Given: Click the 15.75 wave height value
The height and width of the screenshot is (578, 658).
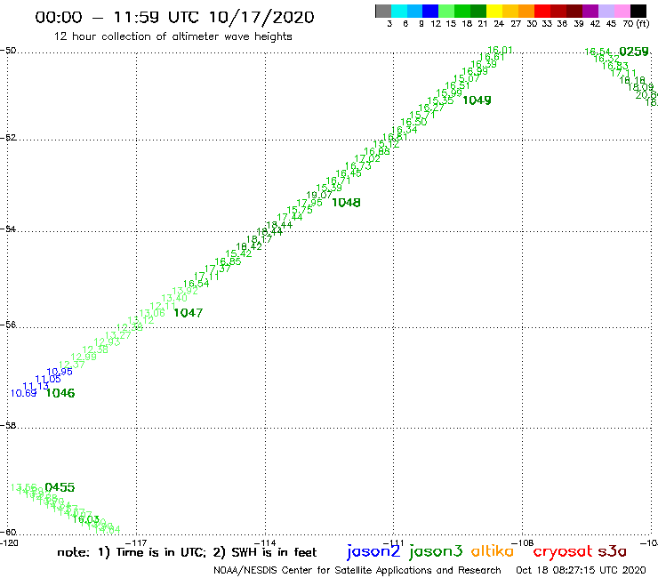Looking at the screenshot, I should click(300, 210).
